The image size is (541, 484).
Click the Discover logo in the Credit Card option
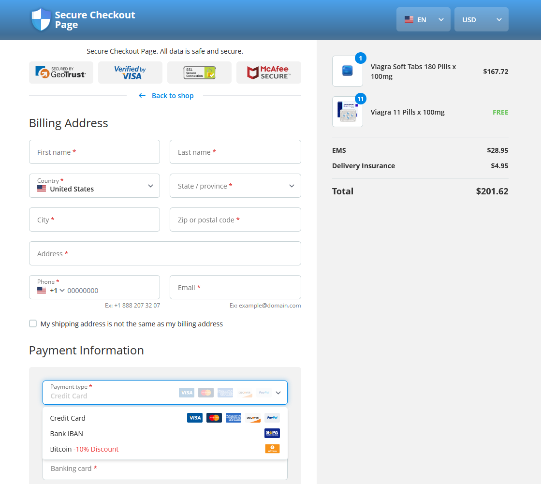tap(252, 418)
